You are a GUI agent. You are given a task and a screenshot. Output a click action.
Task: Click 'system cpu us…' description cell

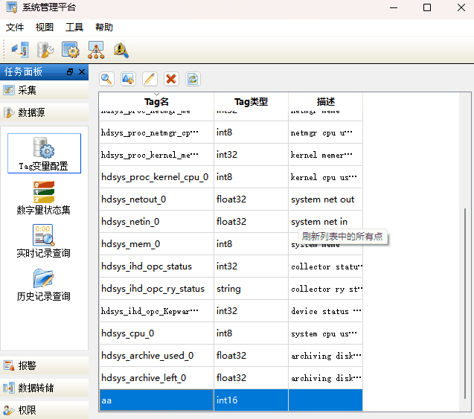click(x=326, y=333)
